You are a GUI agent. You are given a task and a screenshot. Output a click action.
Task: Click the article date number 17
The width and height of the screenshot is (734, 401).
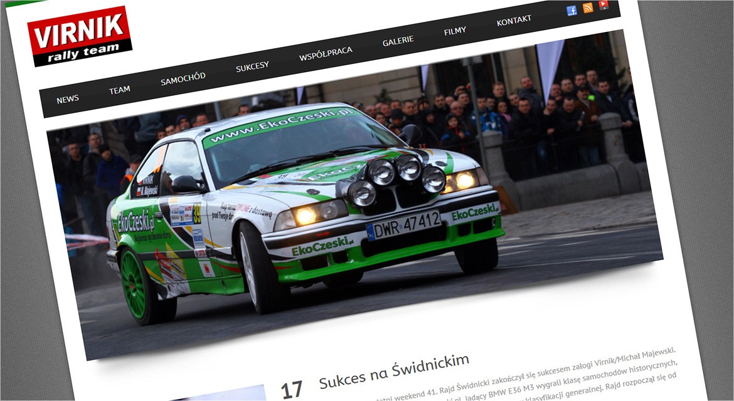(292, 390)
